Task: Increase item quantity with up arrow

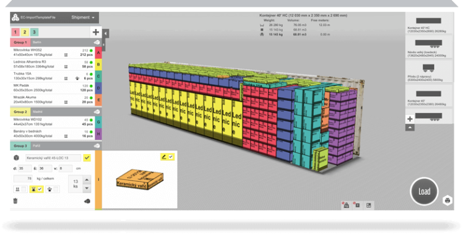Action: (x=87, y=179)
